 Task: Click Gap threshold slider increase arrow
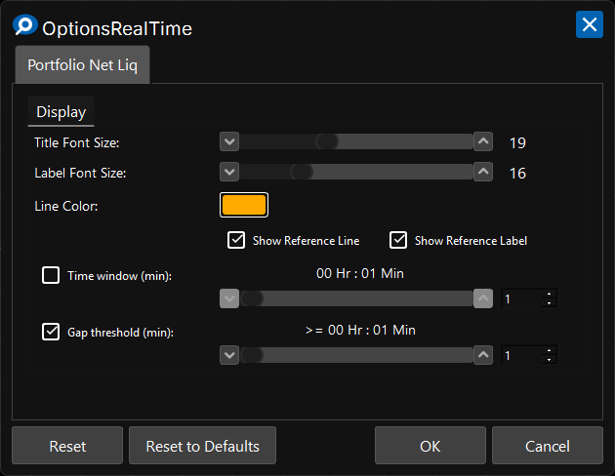482,355
